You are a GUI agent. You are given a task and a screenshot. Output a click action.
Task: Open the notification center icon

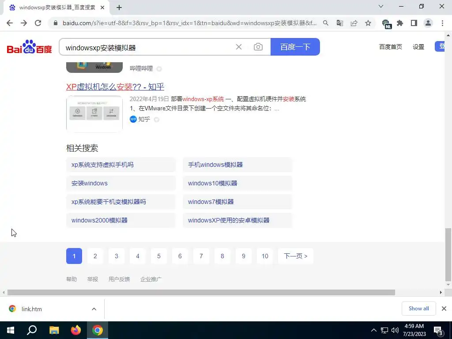tap(438, 331)
